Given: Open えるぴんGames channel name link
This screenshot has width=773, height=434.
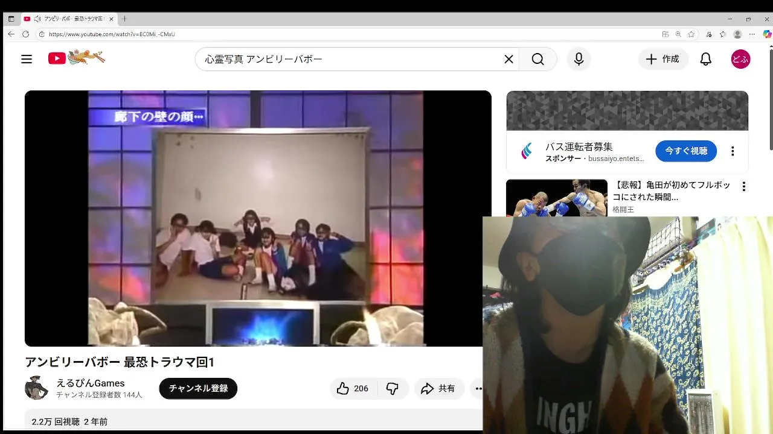Looking at the screenshot, I should click(91, 383).
